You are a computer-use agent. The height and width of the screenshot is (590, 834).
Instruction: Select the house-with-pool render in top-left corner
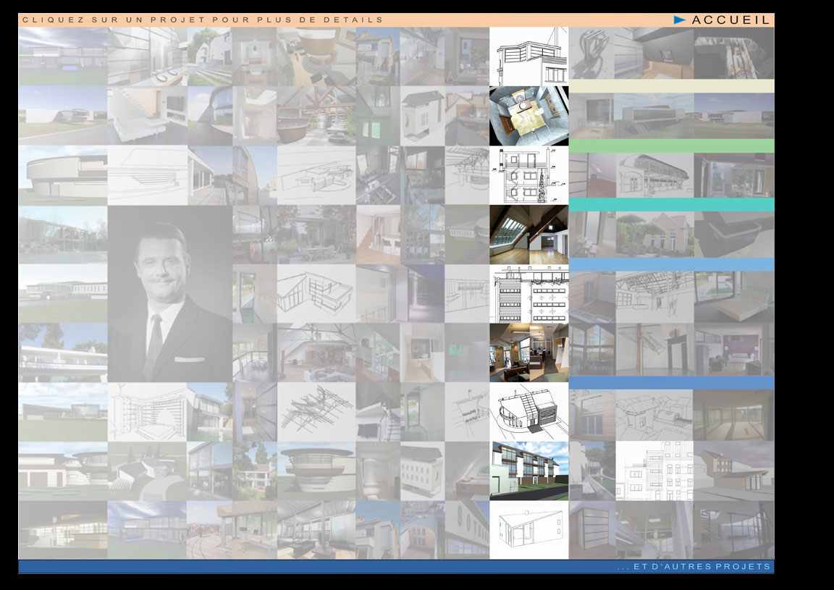click(x=63, y=56)
